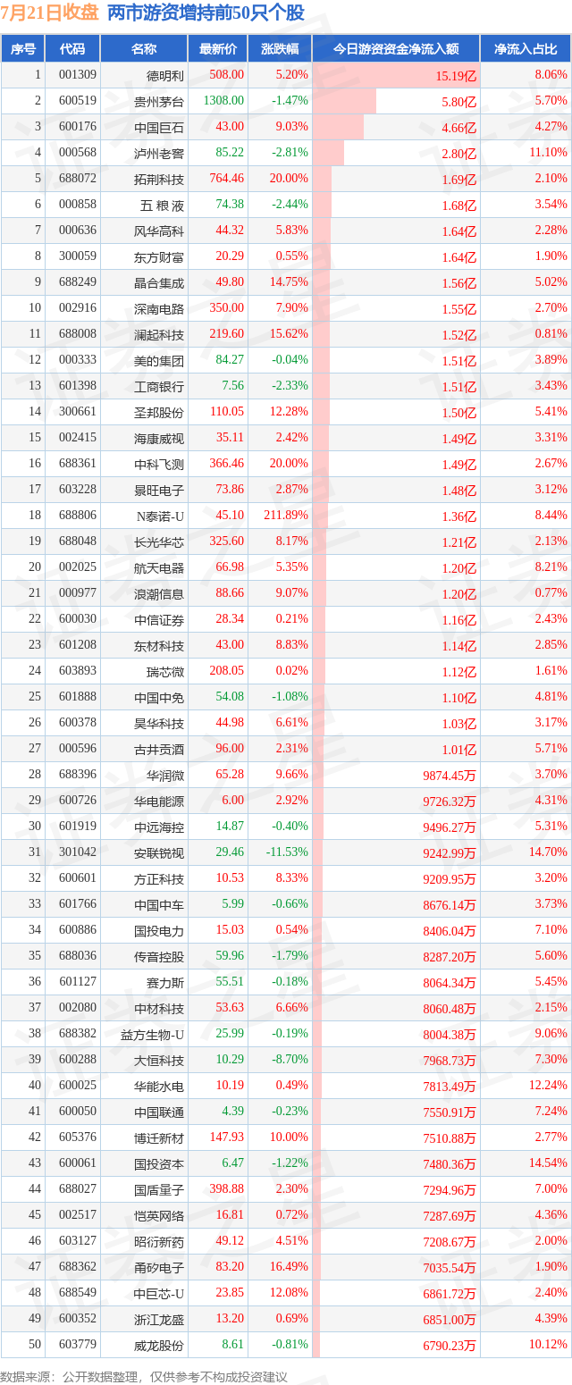Click stock code 600519
572x1385 pixels.
pos(78,101)
